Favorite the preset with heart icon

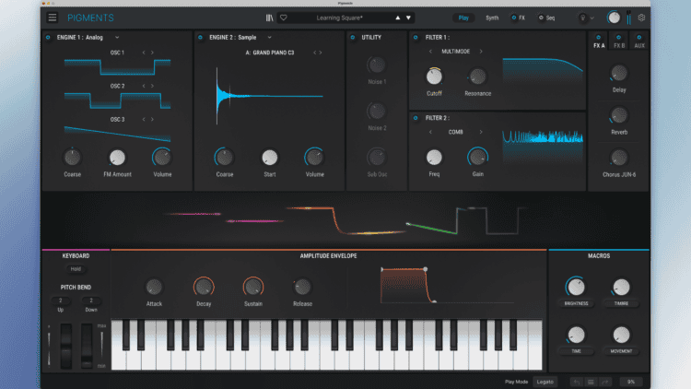[284, 18]
